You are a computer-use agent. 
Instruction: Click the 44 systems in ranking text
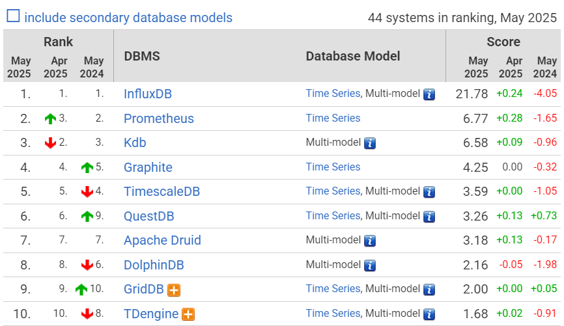pyautogui.click(x=462, y=18)
